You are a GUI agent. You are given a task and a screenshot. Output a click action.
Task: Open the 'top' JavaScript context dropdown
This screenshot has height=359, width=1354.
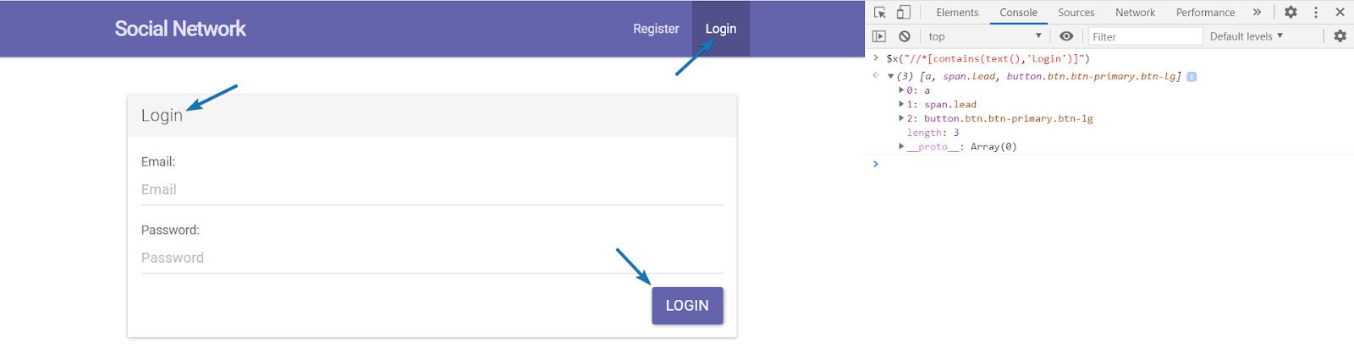[x=984, y=36]
